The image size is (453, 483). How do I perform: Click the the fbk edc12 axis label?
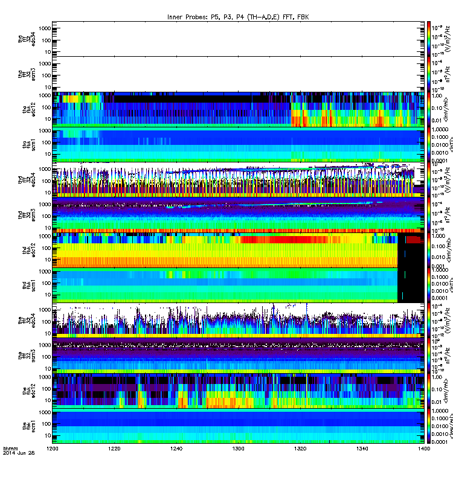[x=29, y=391]
